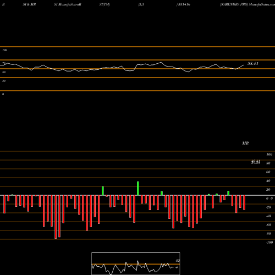Screen dimensions: 275x275
Task: Click the 40 label on the MR axis
Action: [268, 181]
